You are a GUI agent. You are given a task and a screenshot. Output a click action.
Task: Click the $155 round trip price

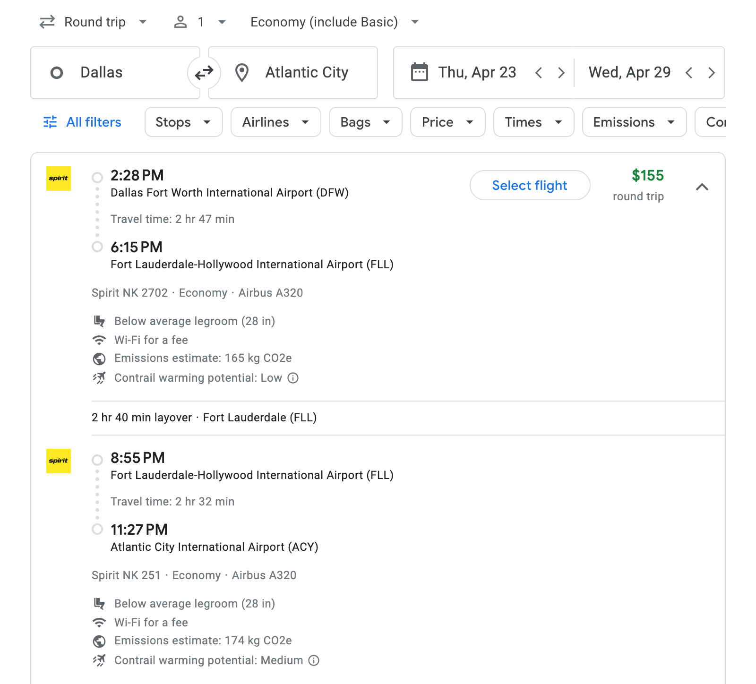(648, 176)
